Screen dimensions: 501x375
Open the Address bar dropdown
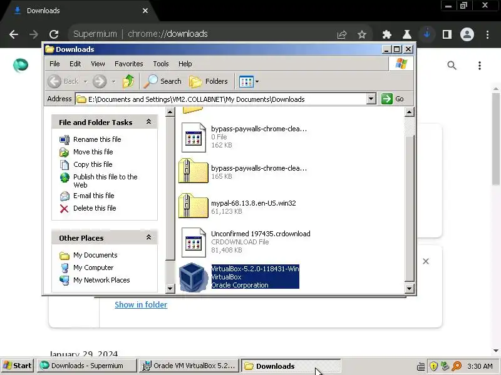coord(371,99)
